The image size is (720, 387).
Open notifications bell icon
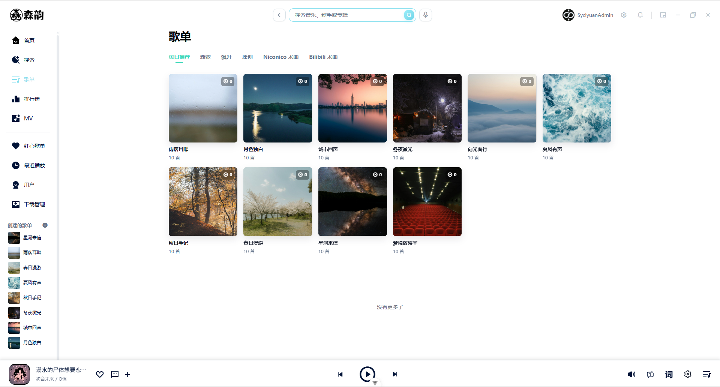(x=640, y=15)
